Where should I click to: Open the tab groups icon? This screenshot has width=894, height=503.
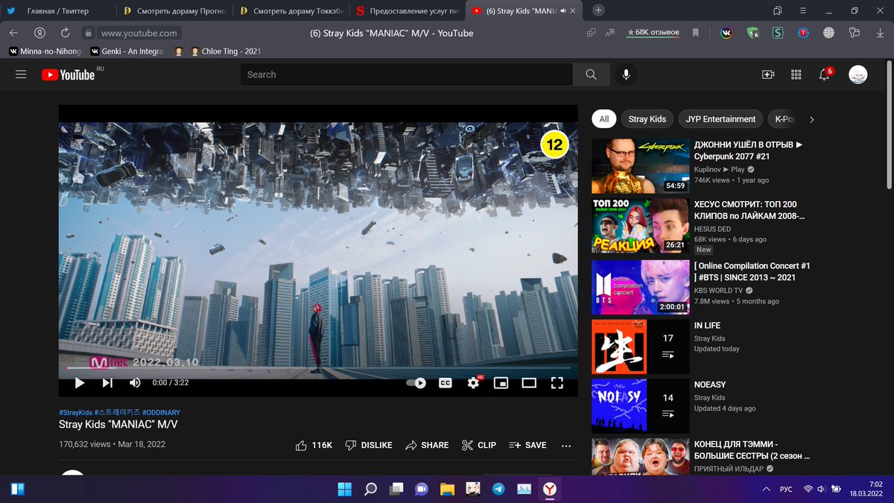[x=777, y=10]
